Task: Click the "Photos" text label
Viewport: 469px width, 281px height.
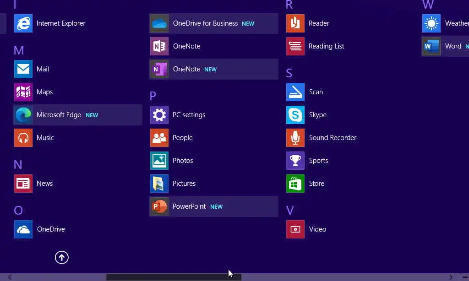Action: tap(183, 161)
